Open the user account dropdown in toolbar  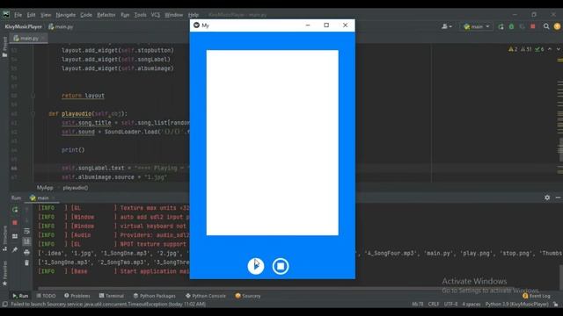click(447, 26)
